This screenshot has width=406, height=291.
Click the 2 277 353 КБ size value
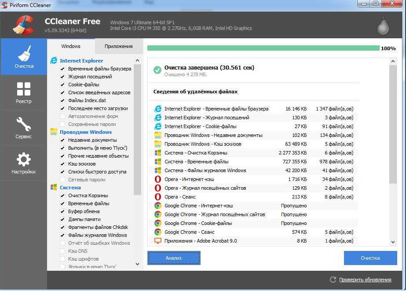293,153
